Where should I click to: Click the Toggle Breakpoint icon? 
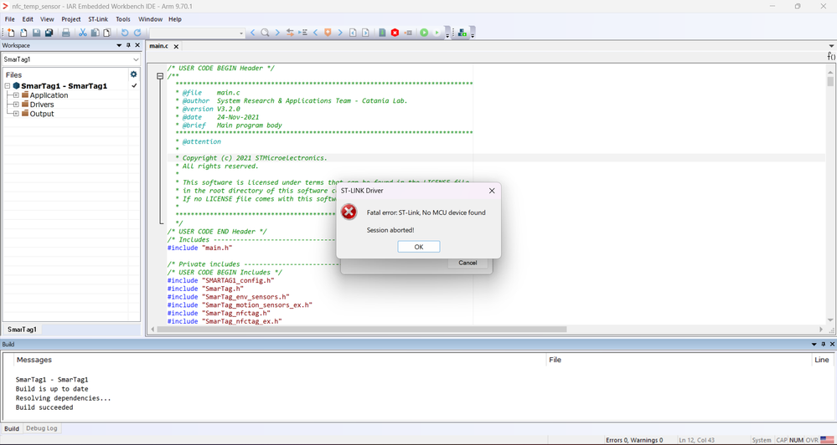coord(408,33)
